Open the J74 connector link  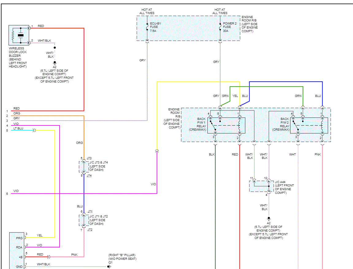(89, 175)
